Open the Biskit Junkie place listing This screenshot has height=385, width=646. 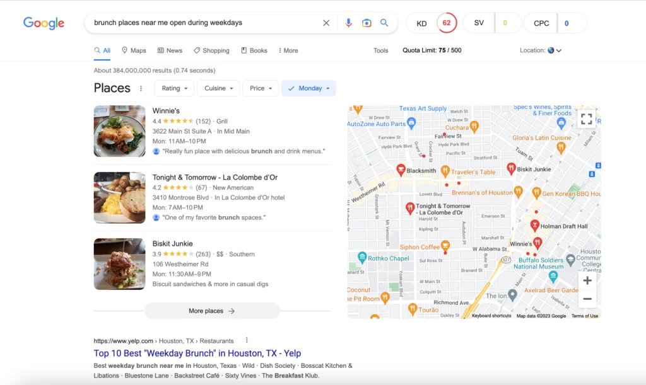click(x=173, y=243)
